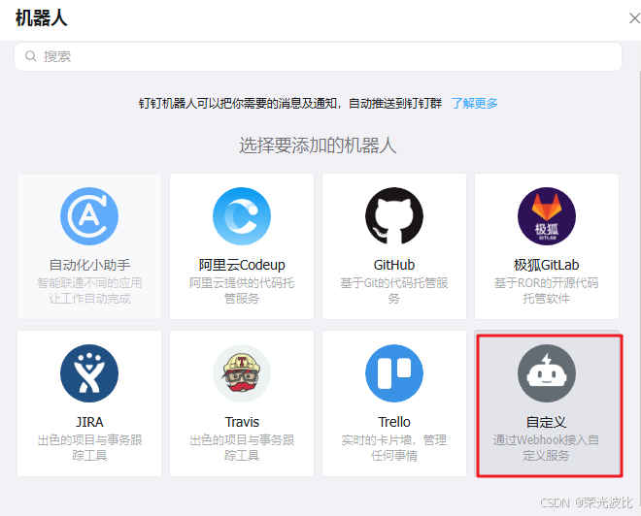
Task: Click the Travis mascot icon
Action: click(242, 373)
